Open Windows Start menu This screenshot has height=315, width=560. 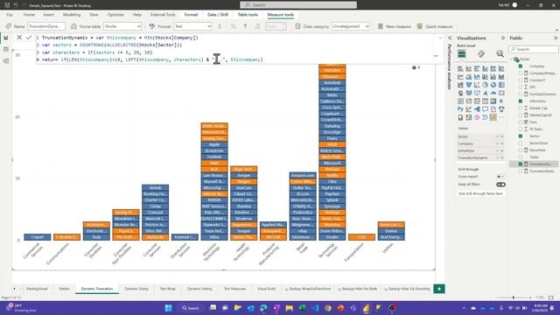(x=168, y=308)
